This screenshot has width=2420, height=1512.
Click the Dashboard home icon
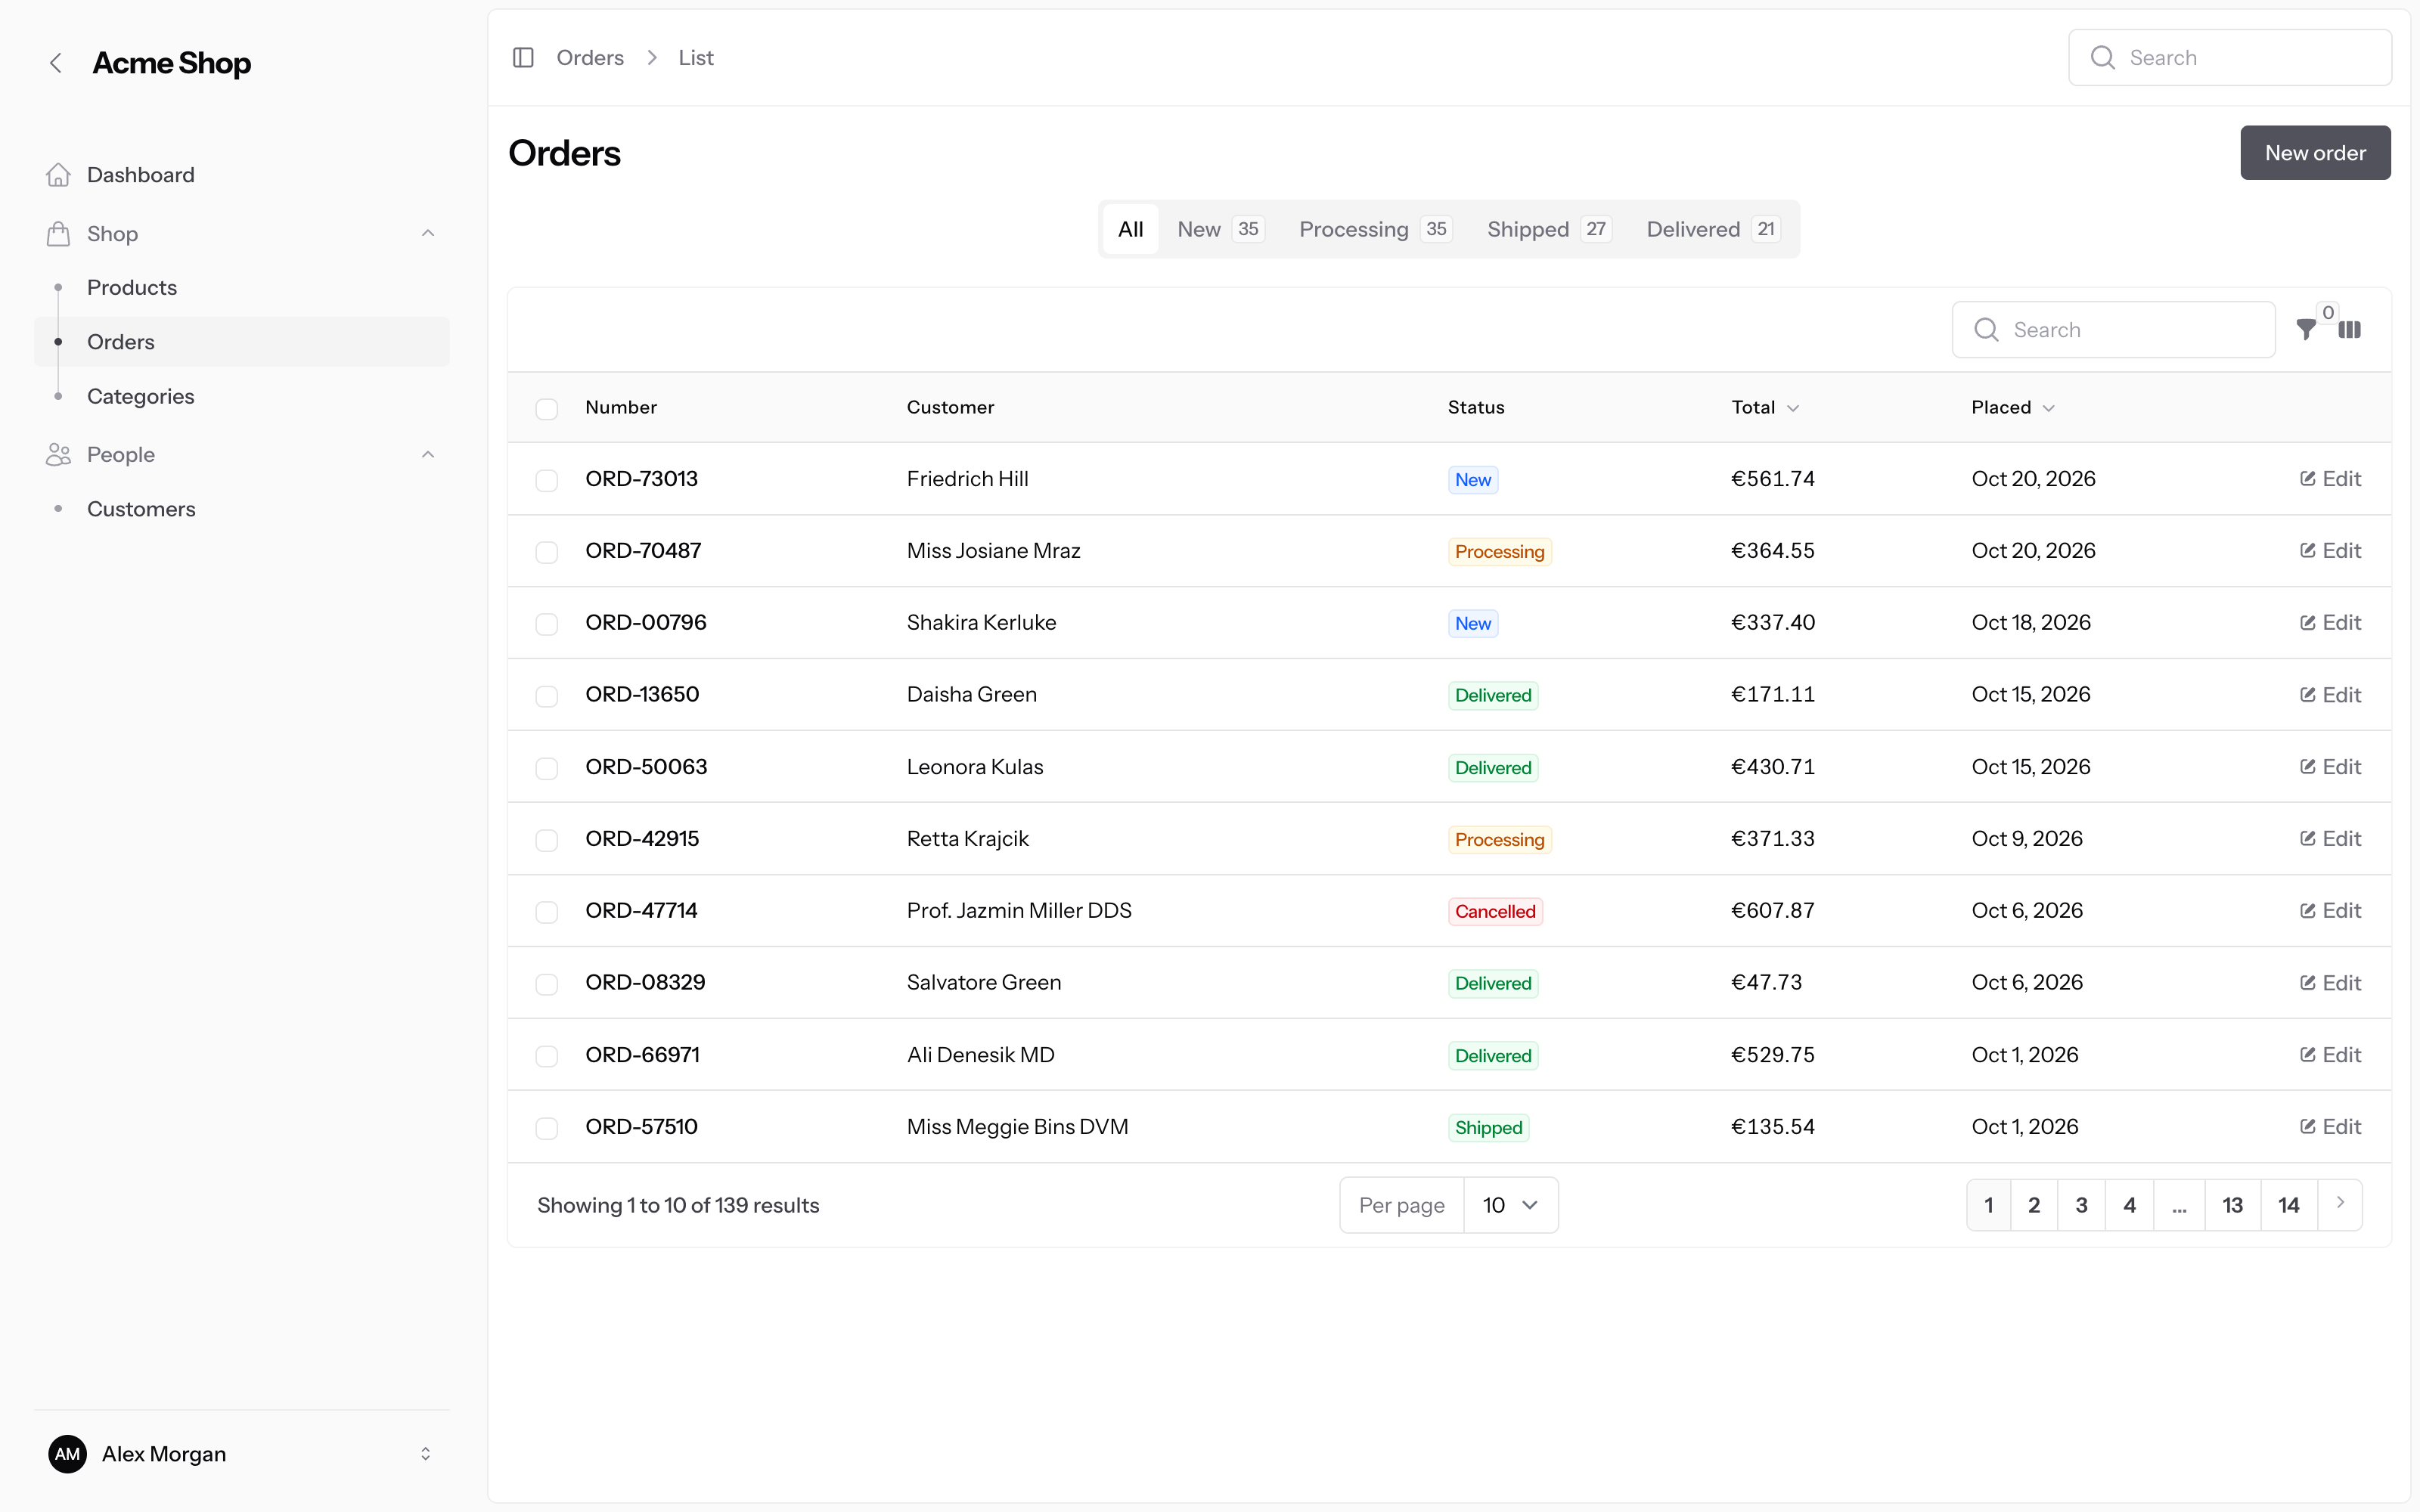click(58, 175)
